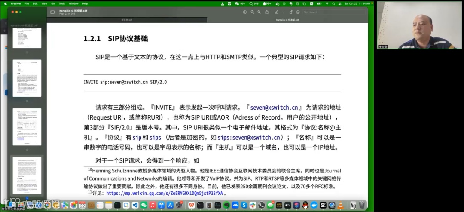Select page 4 thumbnail in sidebar

tap(27, 127)
